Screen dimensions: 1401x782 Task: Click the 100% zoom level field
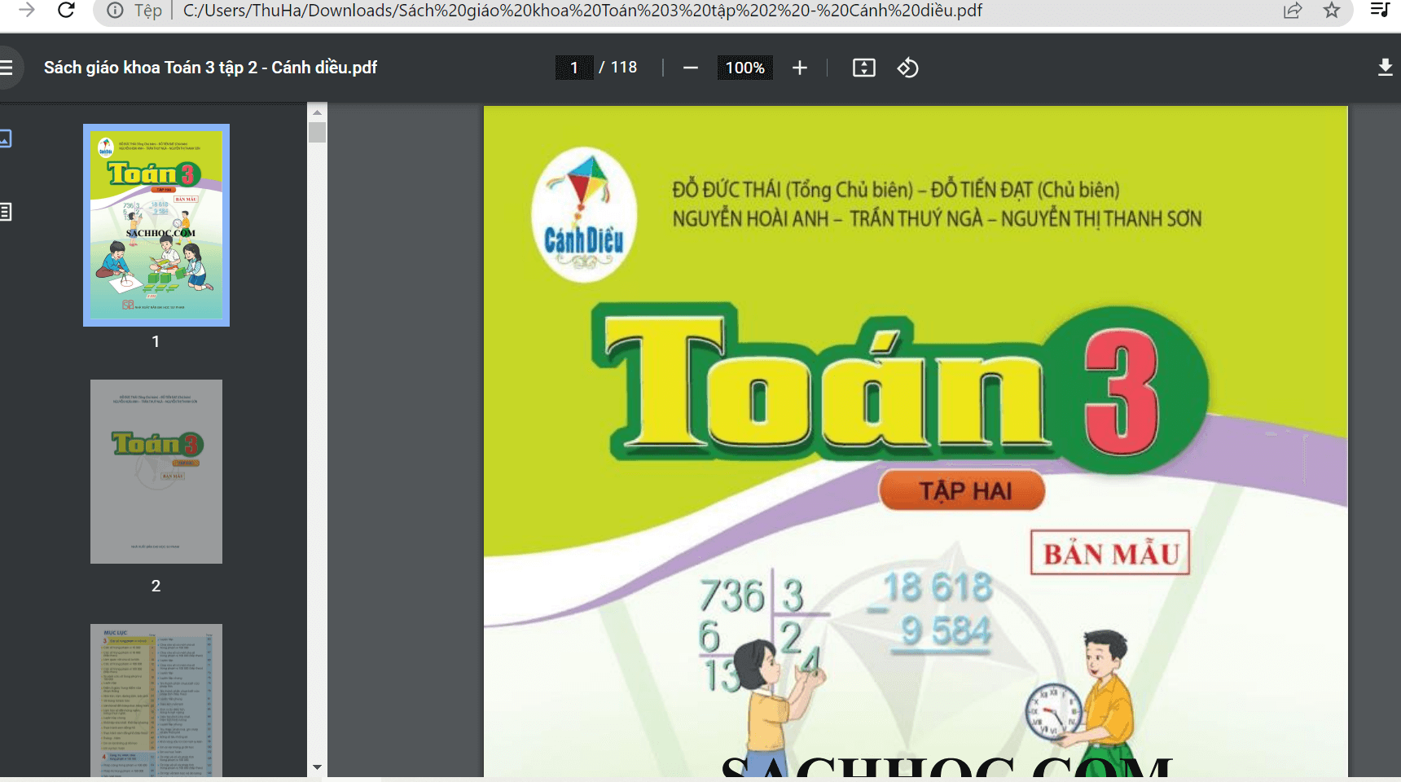click(744, 68)
